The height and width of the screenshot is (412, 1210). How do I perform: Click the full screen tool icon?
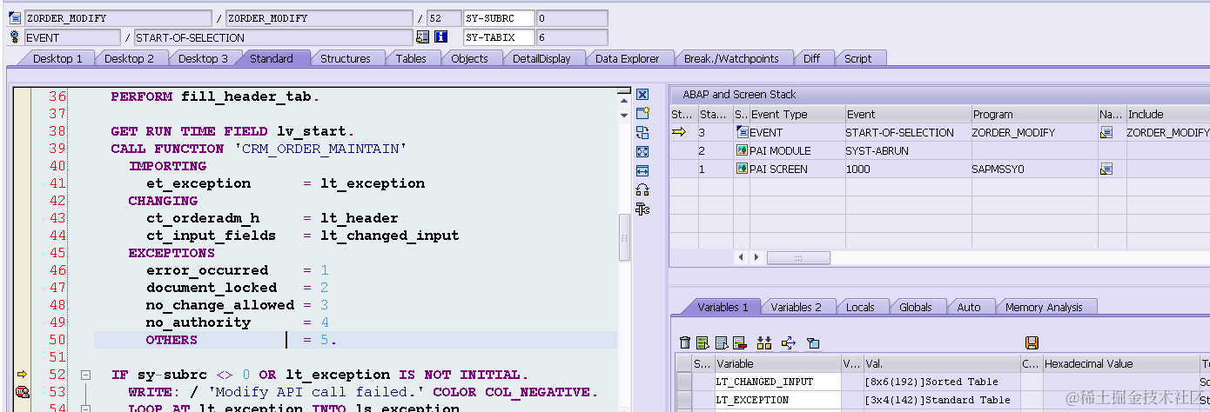click(x=642, y=151)
